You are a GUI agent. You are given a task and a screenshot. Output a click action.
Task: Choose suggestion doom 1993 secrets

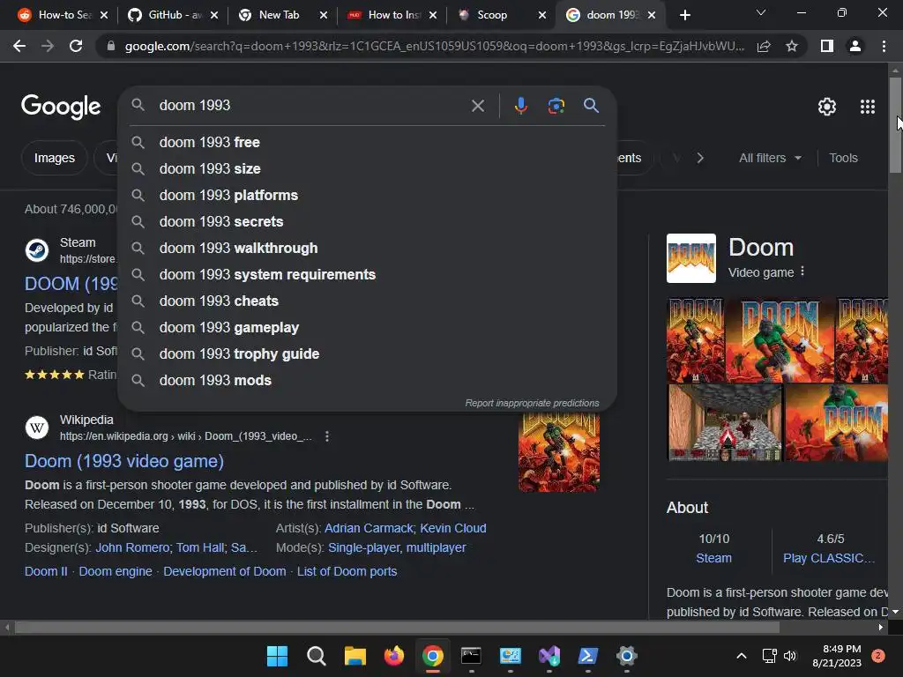coord(368,221)
